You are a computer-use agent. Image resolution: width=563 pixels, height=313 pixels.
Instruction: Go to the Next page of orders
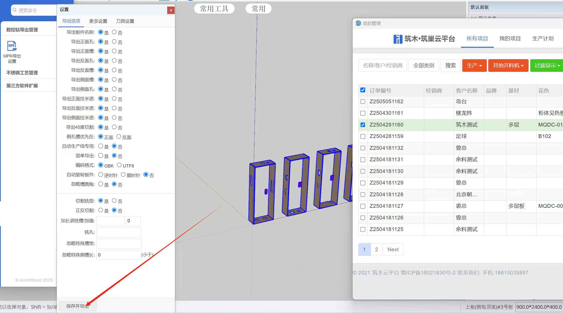point(393,249)
